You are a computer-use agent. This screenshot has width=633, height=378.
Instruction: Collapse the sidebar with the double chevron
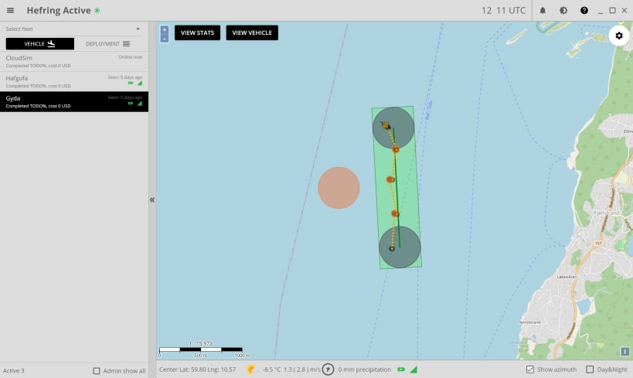point(152,200)
